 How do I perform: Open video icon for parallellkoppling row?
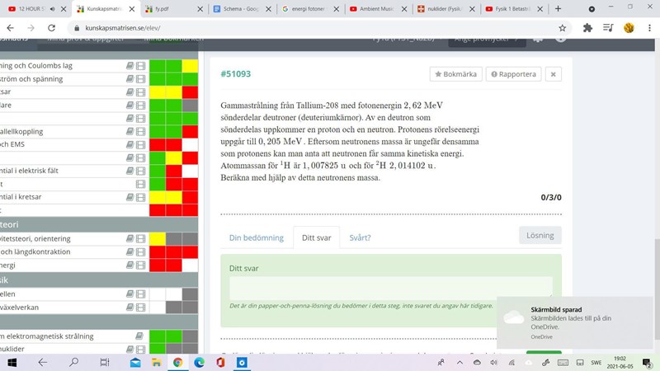click(140, 132)
